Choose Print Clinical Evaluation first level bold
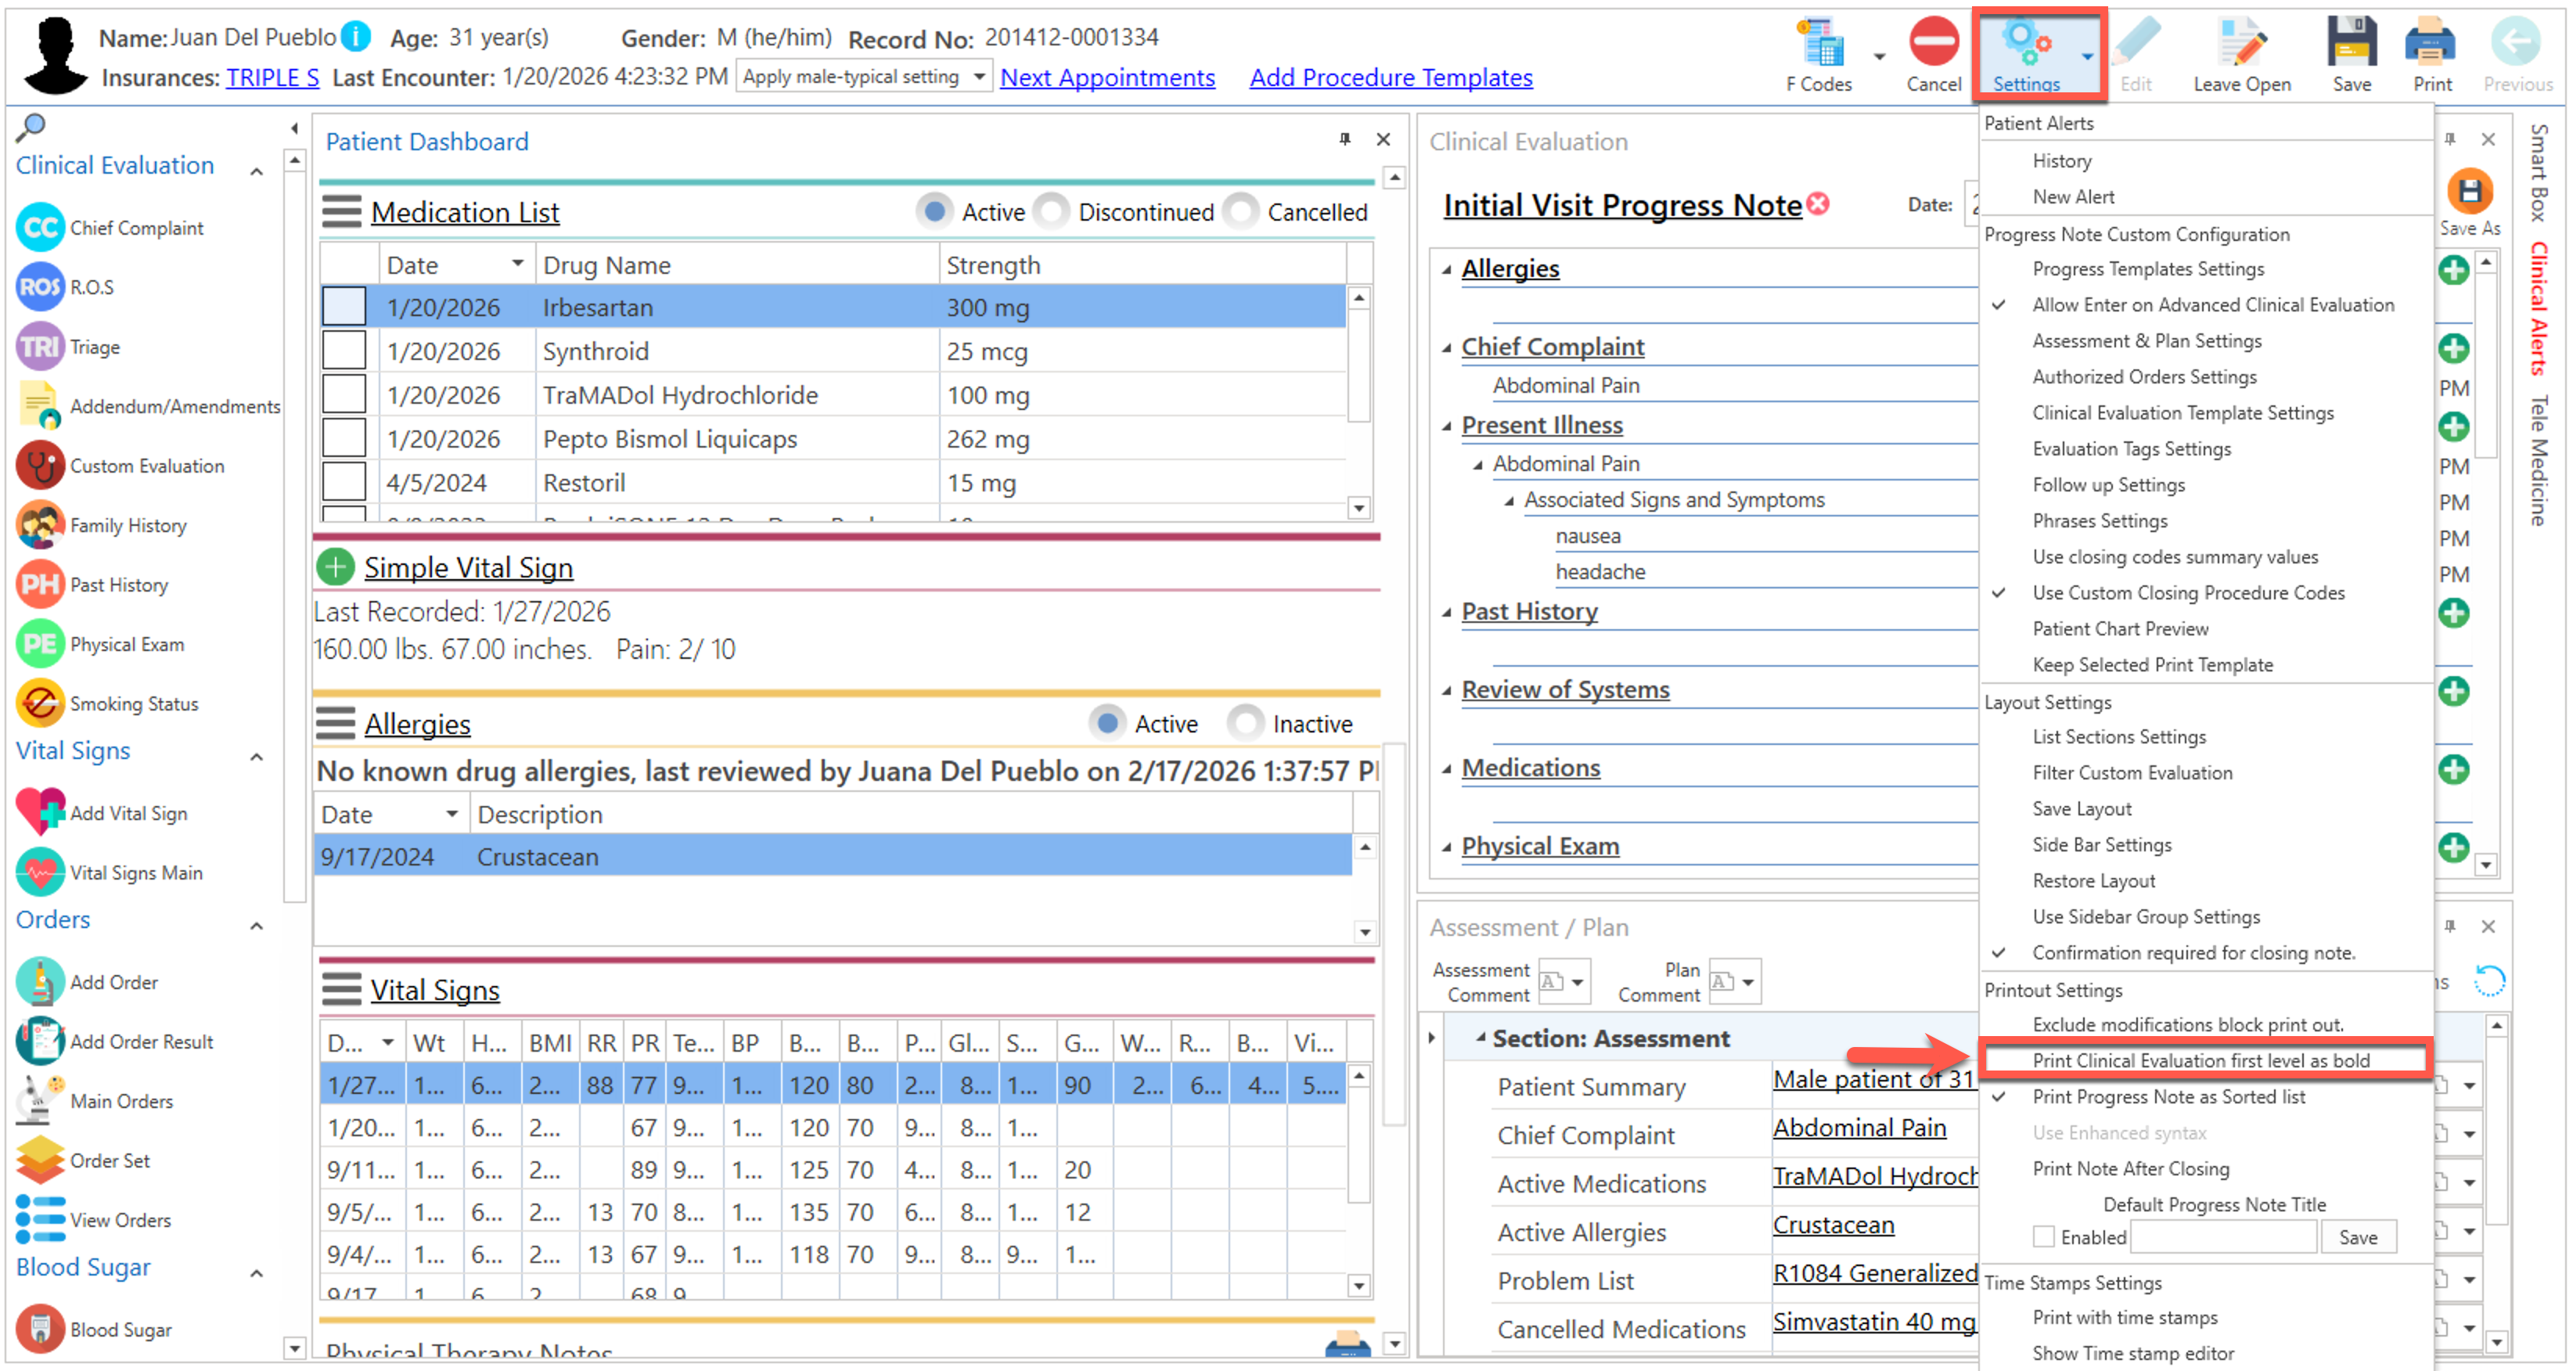This screenshot has height=1371, width=2573. point(2201,1060)
